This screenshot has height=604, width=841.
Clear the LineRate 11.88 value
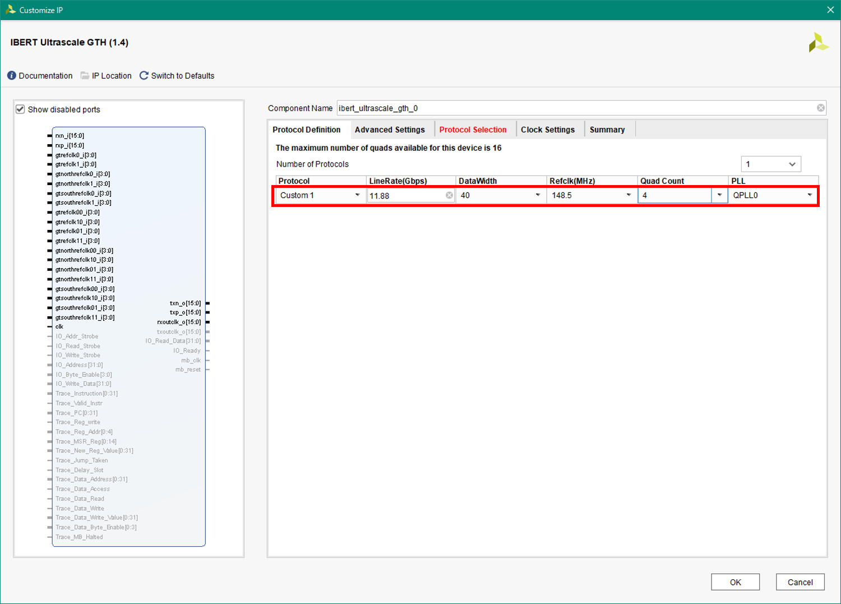[449, 195]
